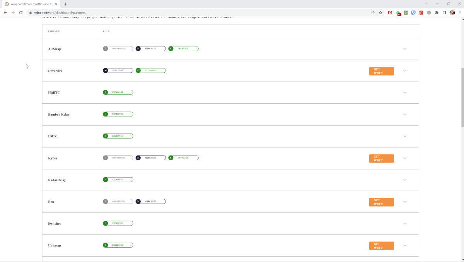Click the PARTNER column header
The width and height of the screenshot is (464, 262).
pos(54,31)
